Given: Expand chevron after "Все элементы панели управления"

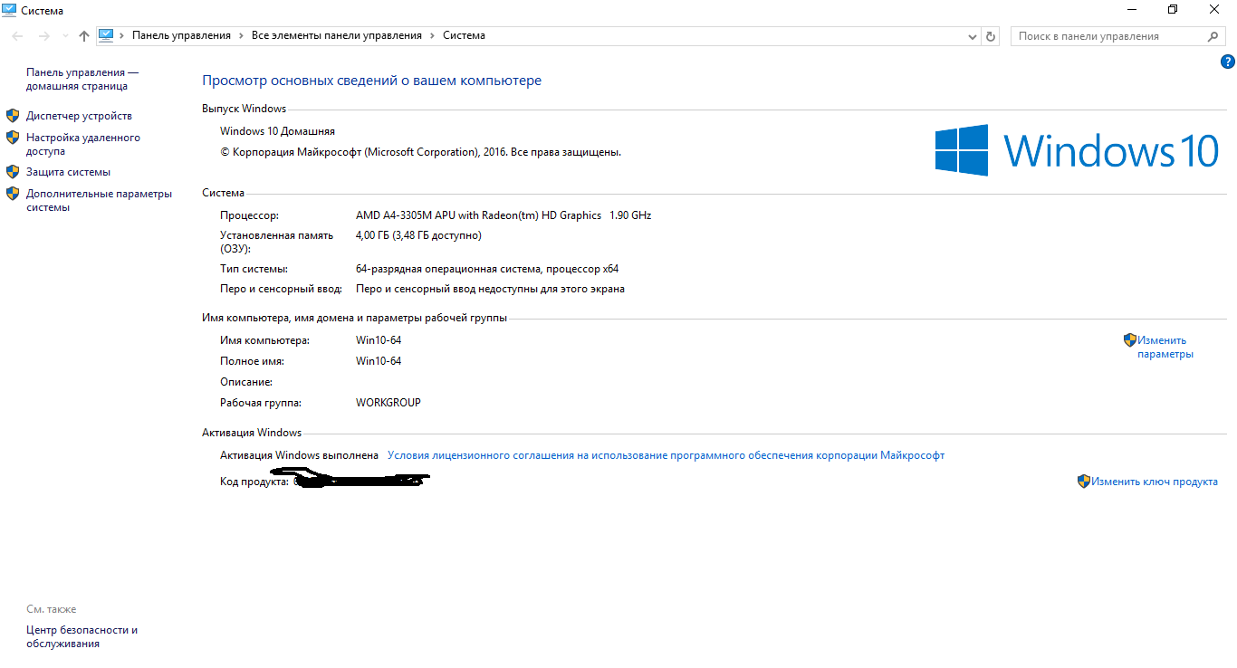Looking at the screenshot, I should point(433,35).
